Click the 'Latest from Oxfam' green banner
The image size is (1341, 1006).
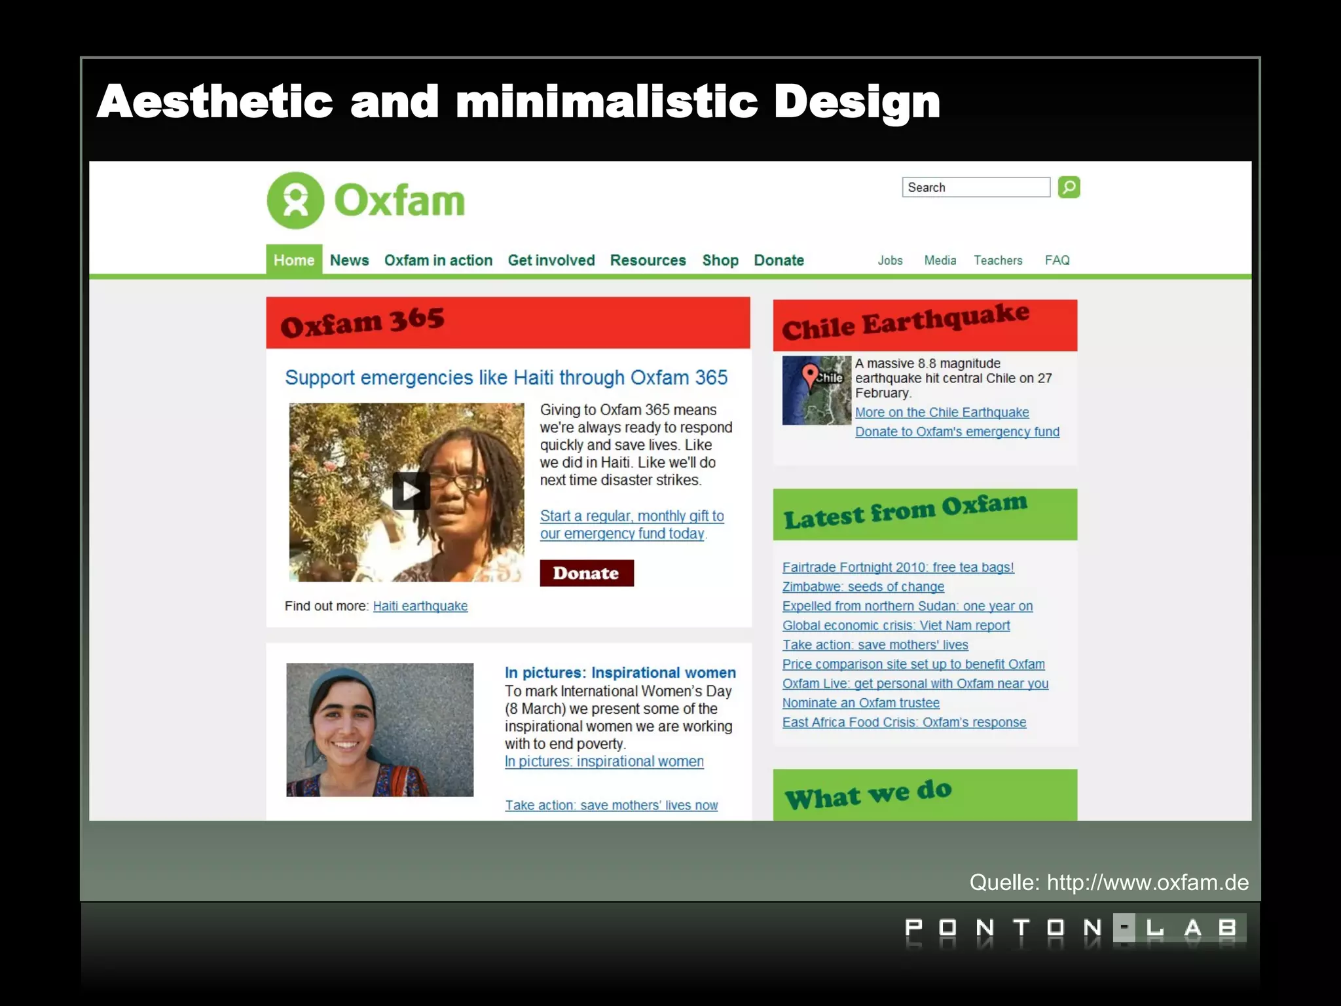(925, 514)
